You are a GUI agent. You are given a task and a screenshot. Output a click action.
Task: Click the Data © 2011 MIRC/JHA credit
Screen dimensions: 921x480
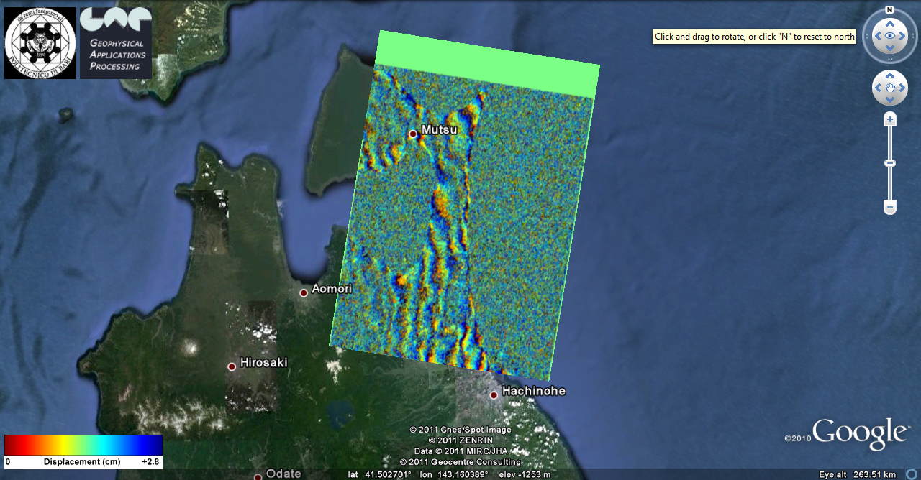click(x=460, y=451)
